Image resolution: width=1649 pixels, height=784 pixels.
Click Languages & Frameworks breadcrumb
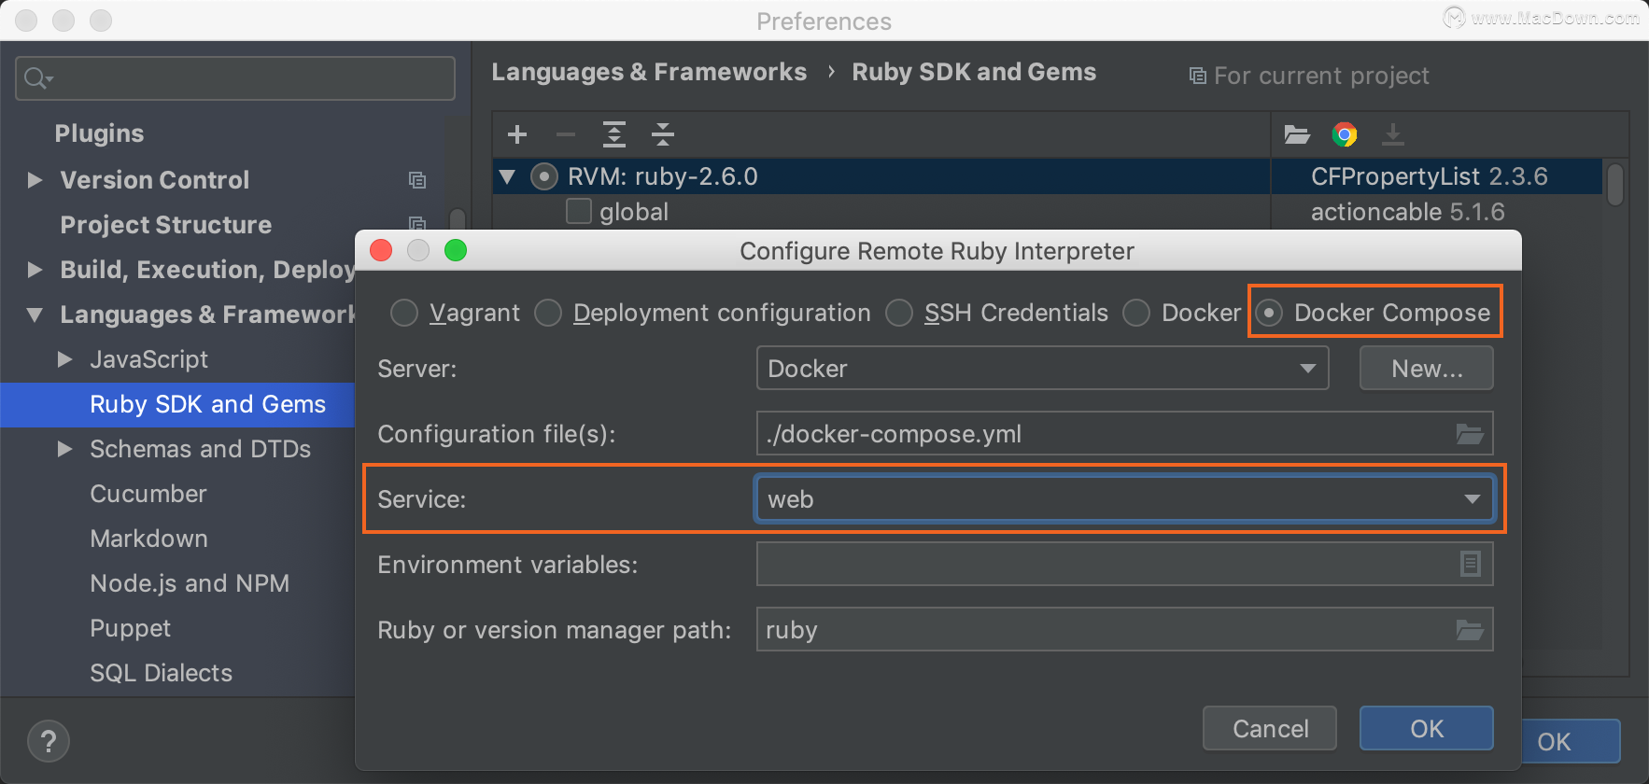coord(649,72)
